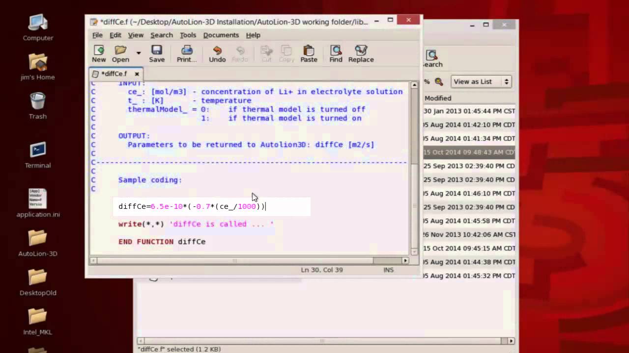Select the 30 Jan 2013 01:45:44 PM row
The height and width of the screenshot is (353, 629).
tap(469, 111)
